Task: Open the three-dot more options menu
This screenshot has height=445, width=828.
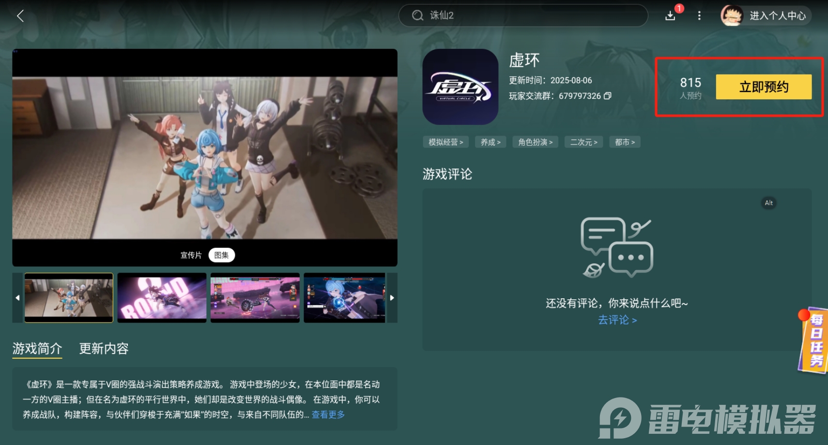Action: (699, 16)
